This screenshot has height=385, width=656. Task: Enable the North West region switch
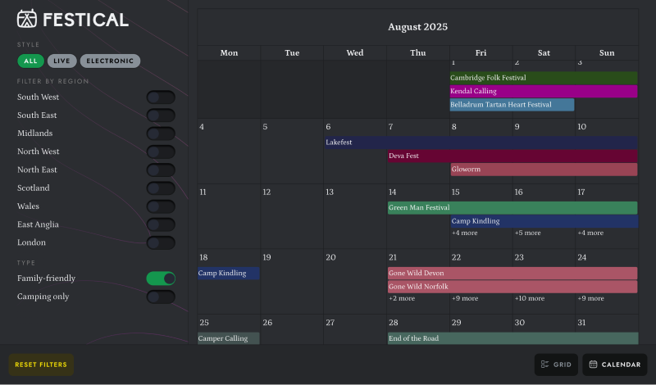tap(161, 152)
